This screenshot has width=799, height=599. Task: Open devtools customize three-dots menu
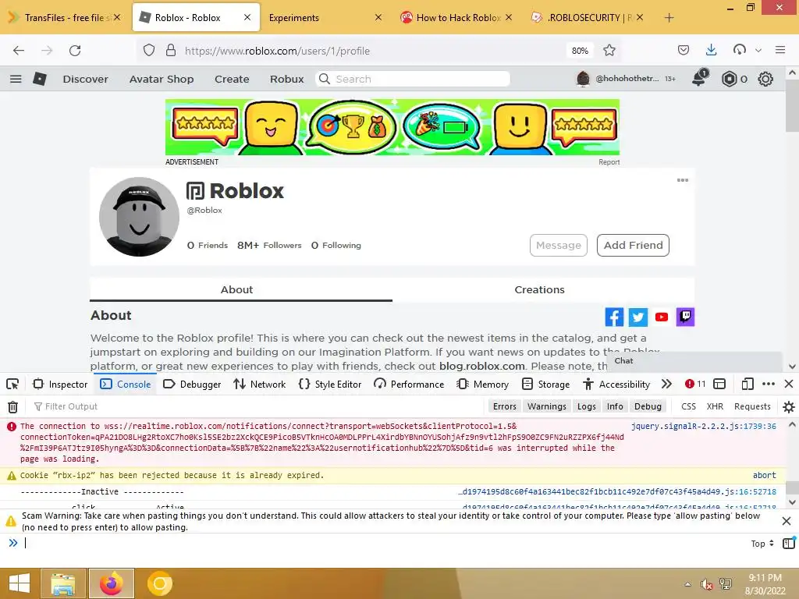(x=769, y=384)
